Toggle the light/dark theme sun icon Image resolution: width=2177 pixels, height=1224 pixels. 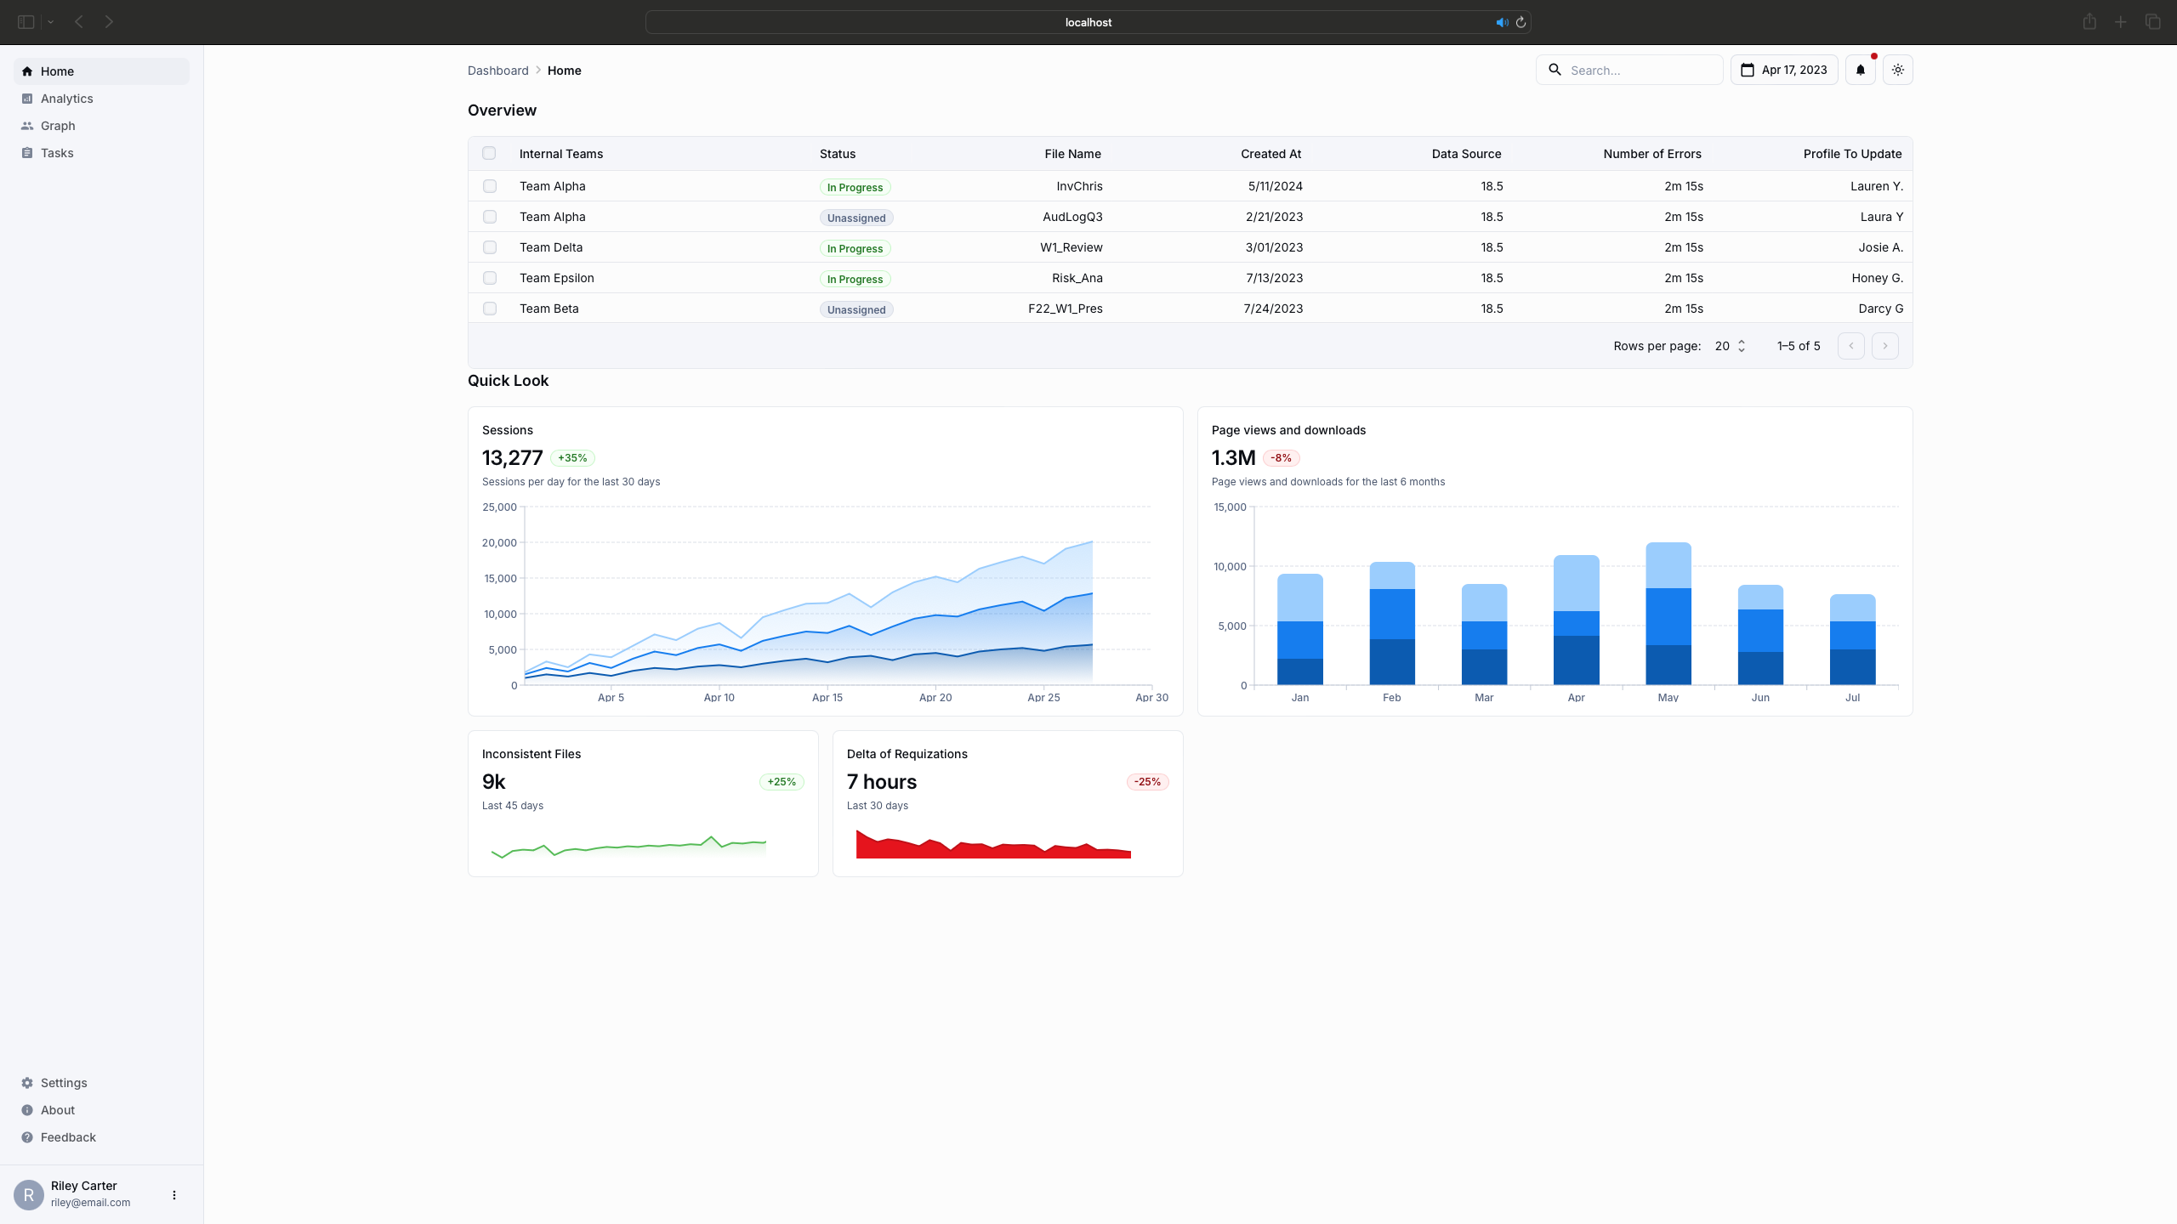coord(1897,70)
